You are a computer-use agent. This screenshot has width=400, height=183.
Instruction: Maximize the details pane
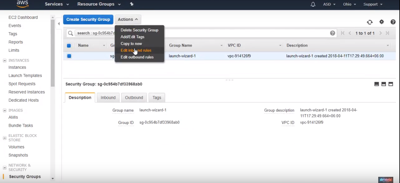[391, 84]
